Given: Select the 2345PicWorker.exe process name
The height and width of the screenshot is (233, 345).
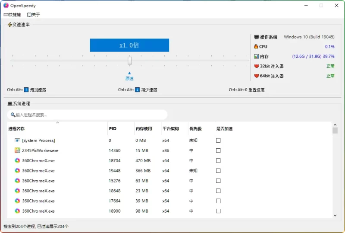Looking at the screenshot, I should pyautogui.click(x=40, y=150).
